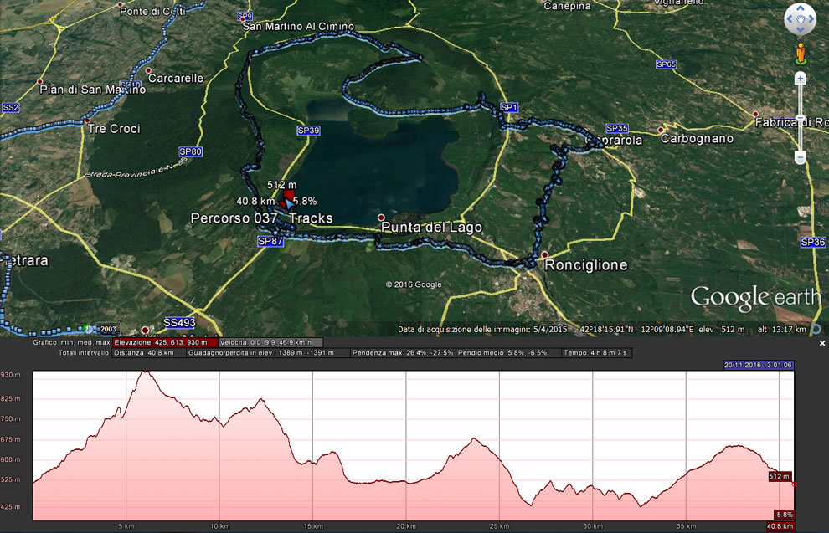Click the pan down arrow on navigation ring
Viewport: 829px width, 533px height.
tap(801, 28)
